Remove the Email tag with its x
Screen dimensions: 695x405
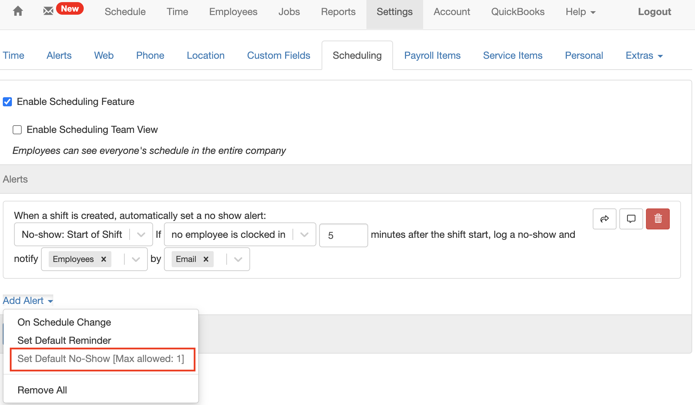coord(206,259)
